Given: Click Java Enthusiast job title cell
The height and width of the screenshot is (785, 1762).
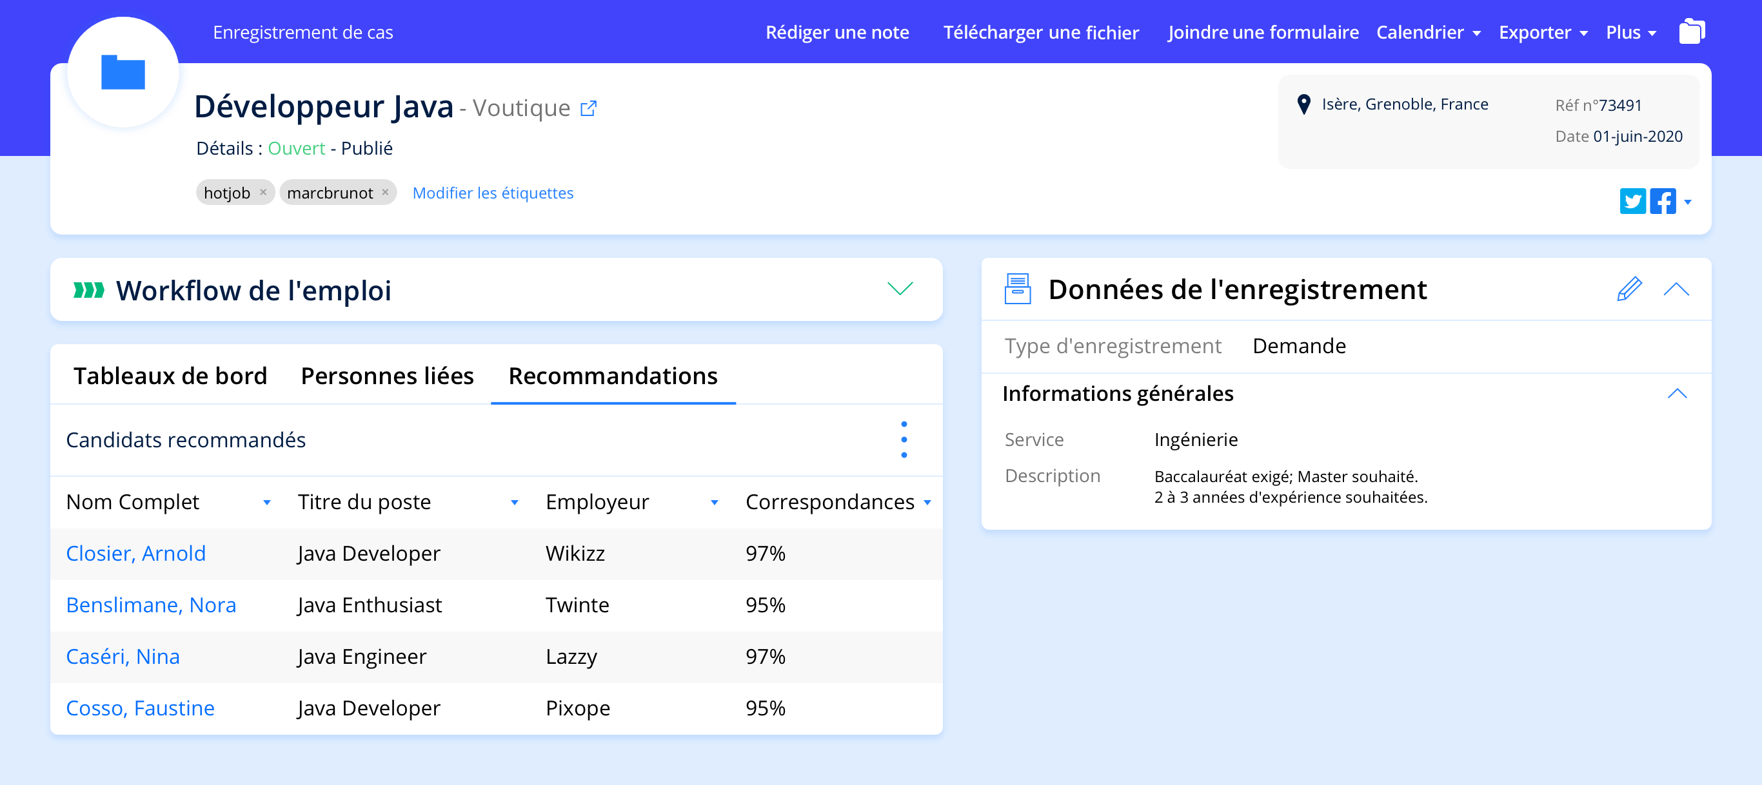Looking at the screenshot, I should coord(370,605).
